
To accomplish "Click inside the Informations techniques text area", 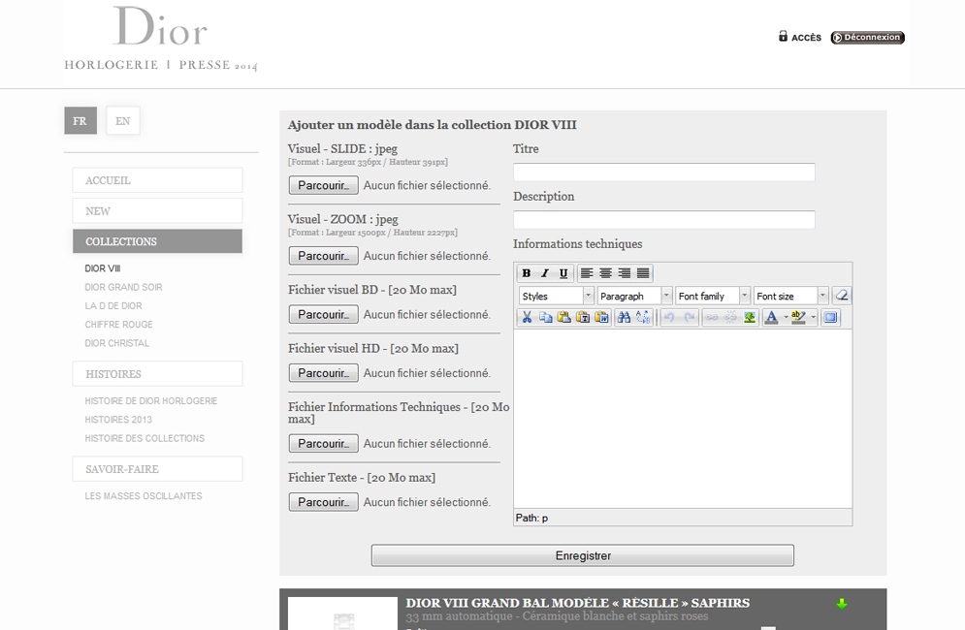I will [x=683, y=419].
